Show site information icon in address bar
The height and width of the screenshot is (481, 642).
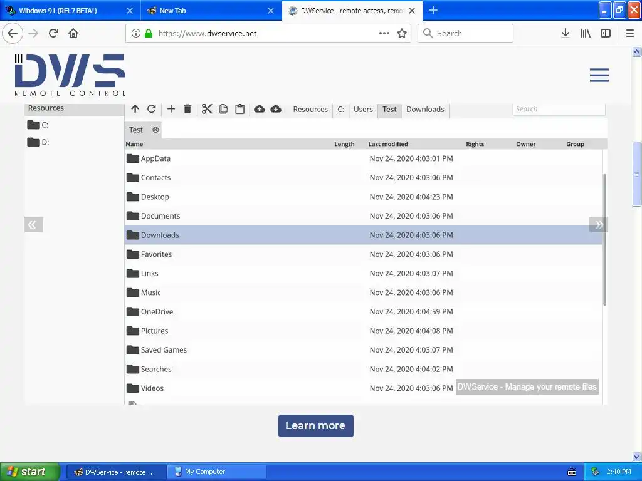[x=136, y=33]
